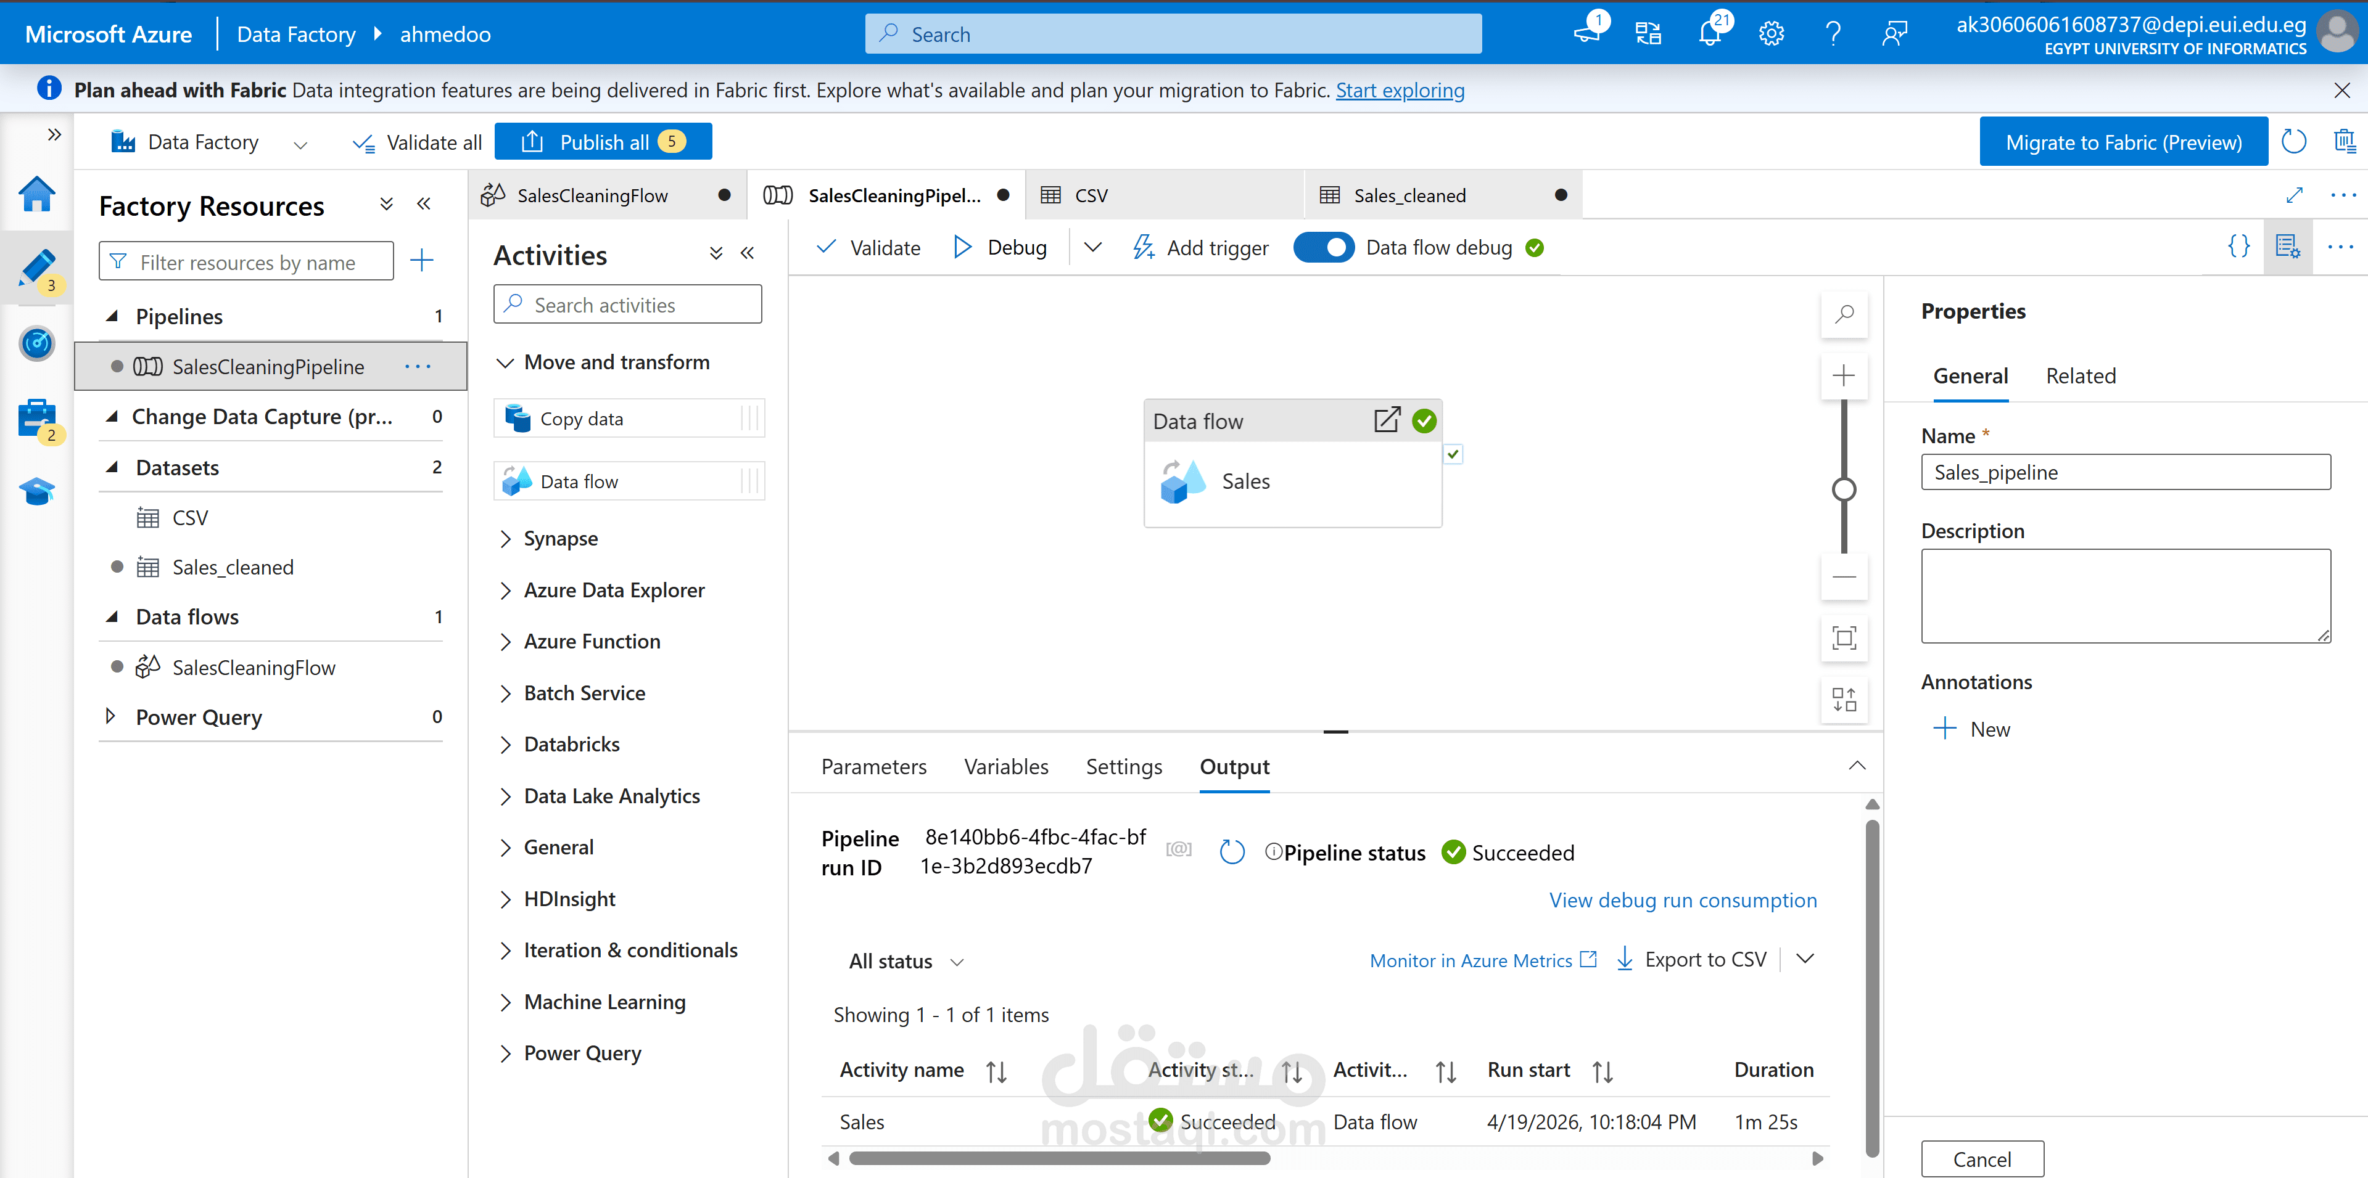Switch to the Related properties tab
This screenshot has width=2368, height=1178.
tap(2081, 376)
